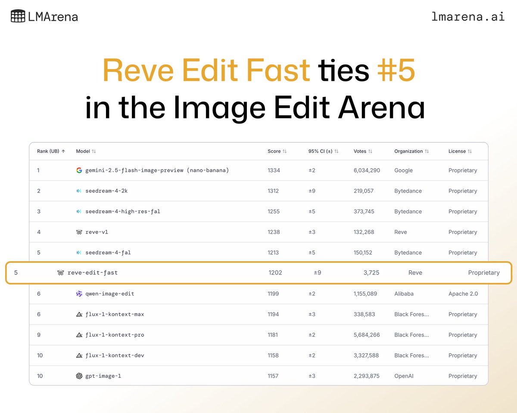The height and width of the screenshot is (413, 517).
Task: Click the OpenAI organization cell
Action: (404, 376)
